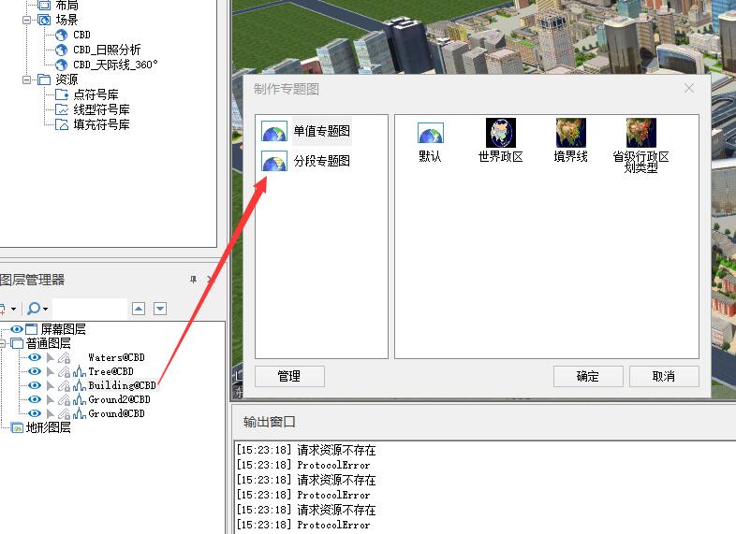736x534 pixels.
Task: Move layer up with the up arrow button
Action: click(139, 309)
